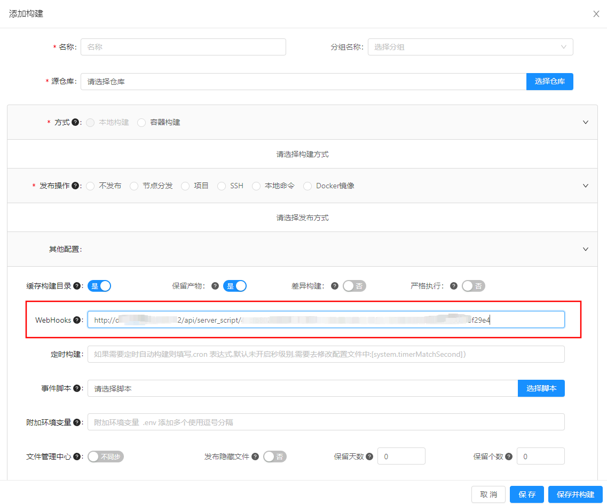Choose the 本地命令 publish option
The image size is (607, 504).
point(256,186)
